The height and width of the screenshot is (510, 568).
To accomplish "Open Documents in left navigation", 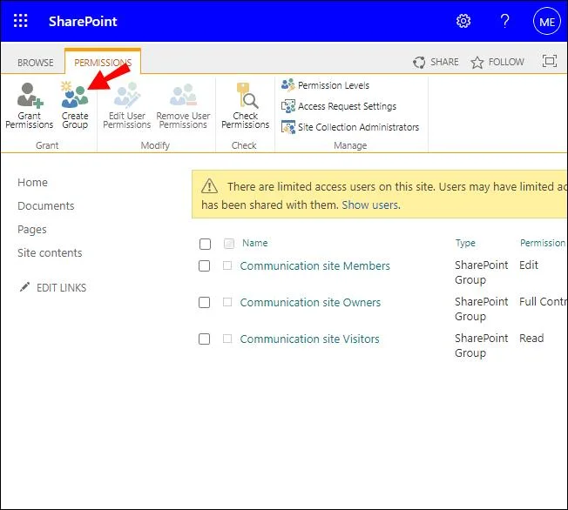I will tap(46, 205).
